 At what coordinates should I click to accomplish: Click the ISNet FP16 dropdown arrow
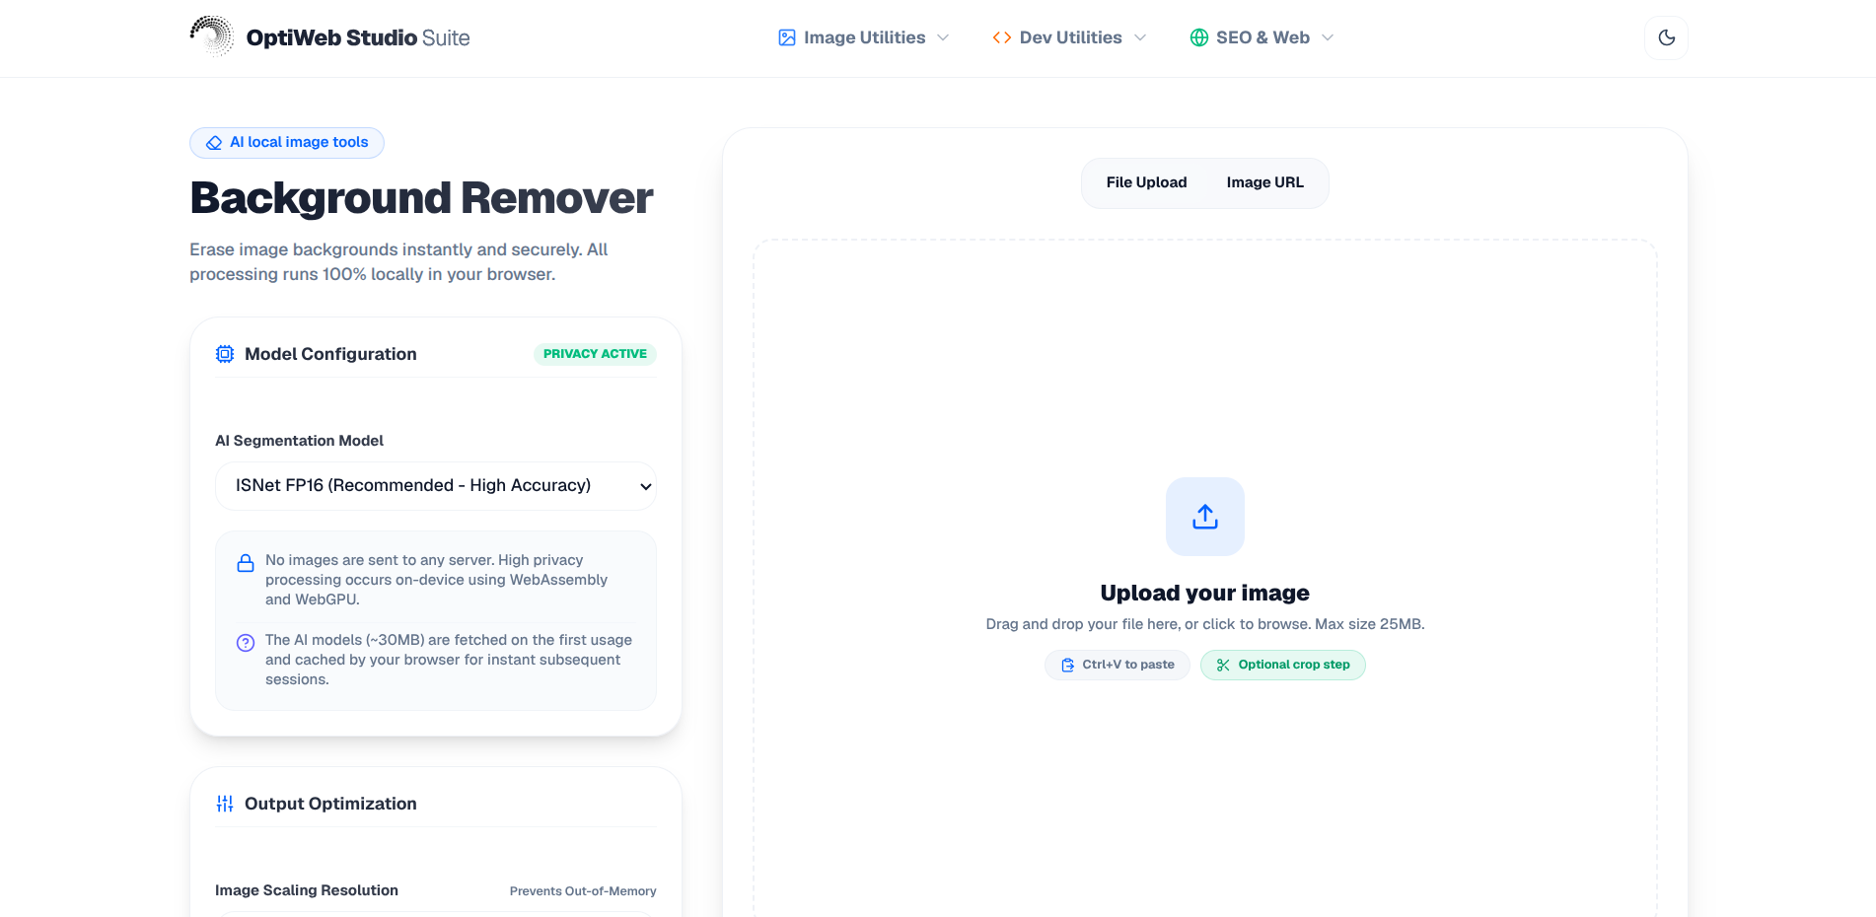point(646,486)
